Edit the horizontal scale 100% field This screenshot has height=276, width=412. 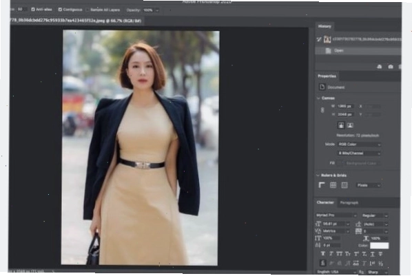pos(380,238)
